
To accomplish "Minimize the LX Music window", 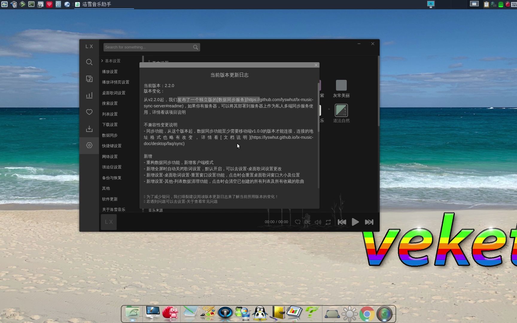I will click(x=359, y=44).
